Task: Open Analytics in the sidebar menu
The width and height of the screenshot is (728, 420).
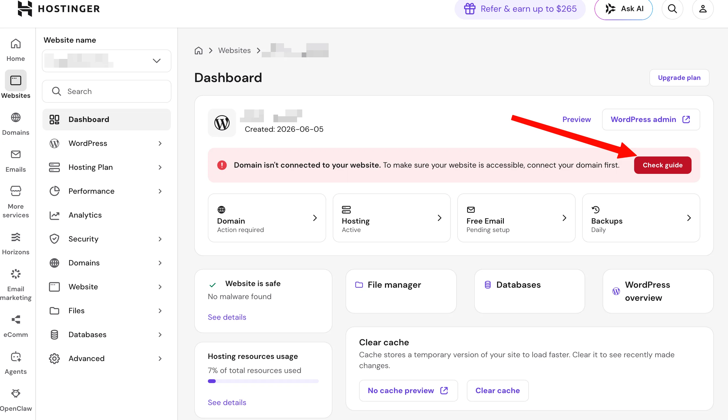Action: (x=107, y=215)
